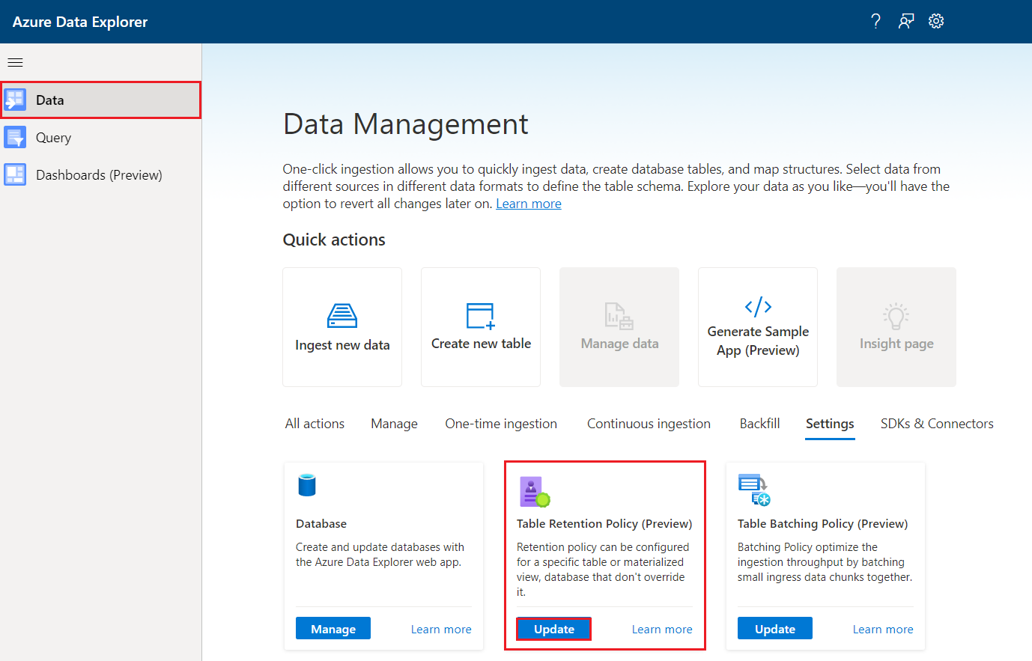The width and height of the screenshot is (1032, 661).
Task: Click Manage on the Database card
Action: tap(333, 628)
